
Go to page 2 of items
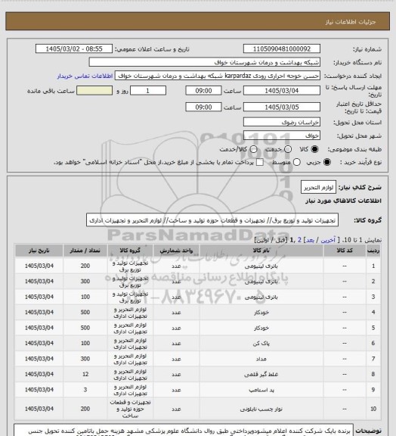tap(299, 240)
